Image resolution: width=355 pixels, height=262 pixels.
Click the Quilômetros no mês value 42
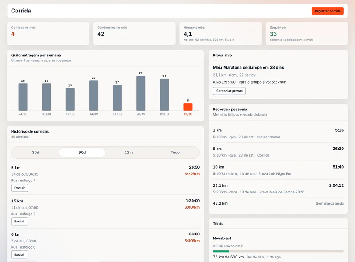[101, 34]
